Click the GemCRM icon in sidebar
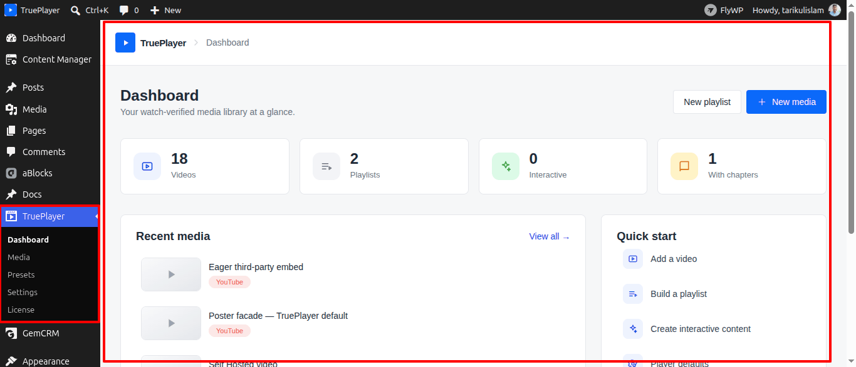The width and height of the screenshot is (856, 367). click(11, 333)
